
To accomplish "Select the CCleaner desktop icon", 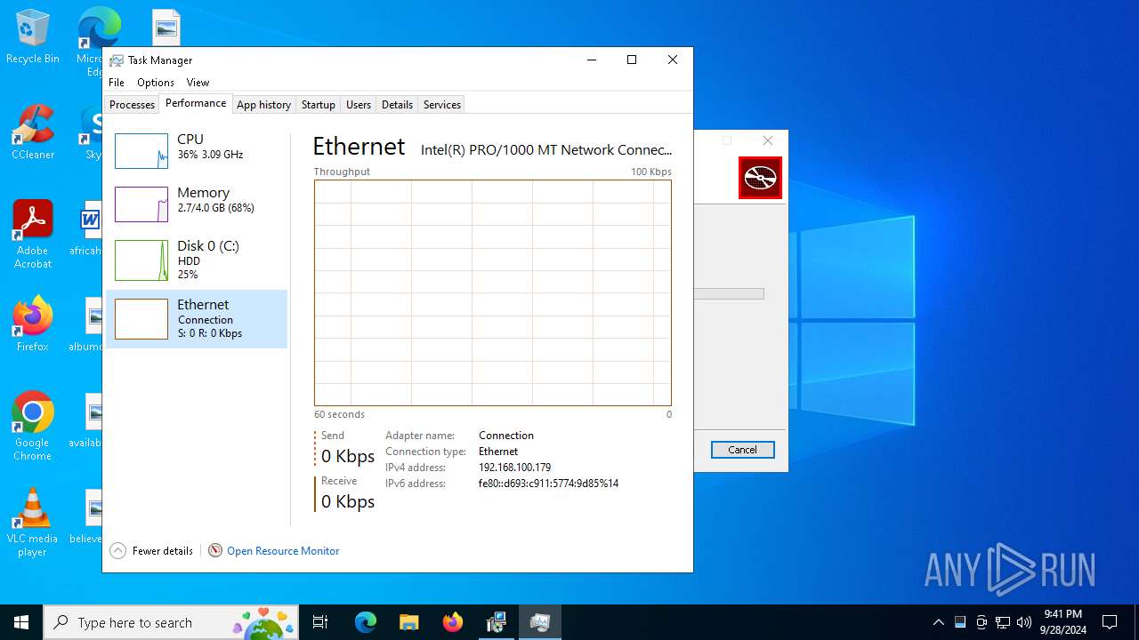I will tap(33, 132).
